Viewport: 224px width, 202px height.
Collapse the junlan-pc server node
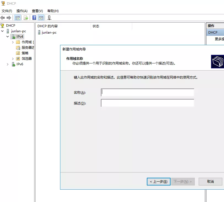2,31
